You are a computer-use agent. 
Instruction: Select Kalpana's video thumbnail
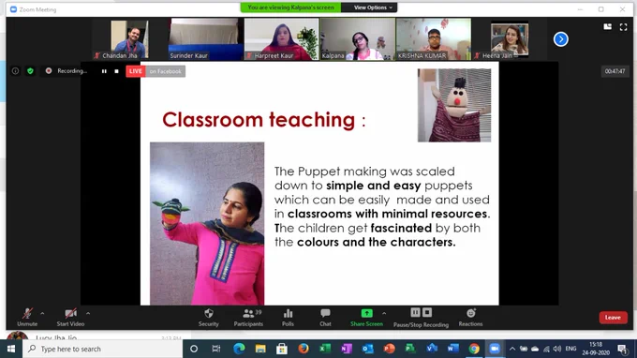[x=358, y=39]
